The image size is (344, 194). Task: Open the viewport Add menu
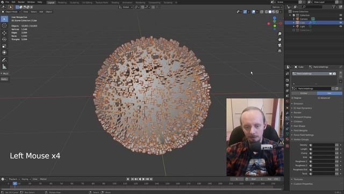click(41, 12)
